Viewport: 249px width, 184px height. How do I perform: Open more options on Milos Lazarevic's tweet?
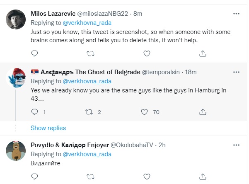(x=236, y=13)
